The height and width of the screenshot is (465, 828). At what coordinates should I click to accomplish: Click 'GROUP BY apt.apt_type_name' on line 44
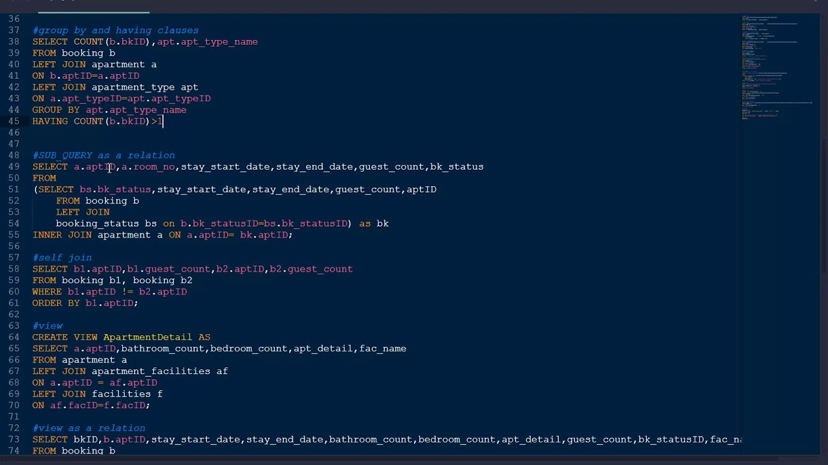(x=109, y=110)
